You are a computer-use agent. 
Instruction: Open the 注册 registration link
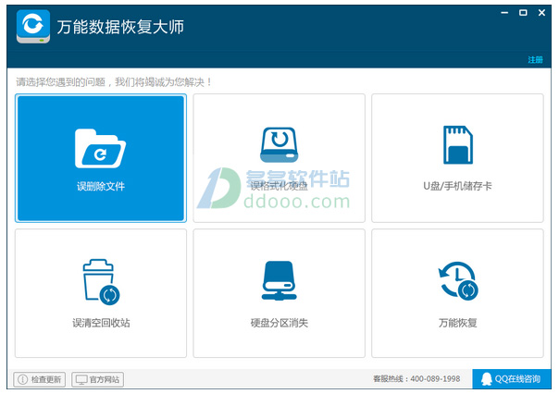point(535,59)
